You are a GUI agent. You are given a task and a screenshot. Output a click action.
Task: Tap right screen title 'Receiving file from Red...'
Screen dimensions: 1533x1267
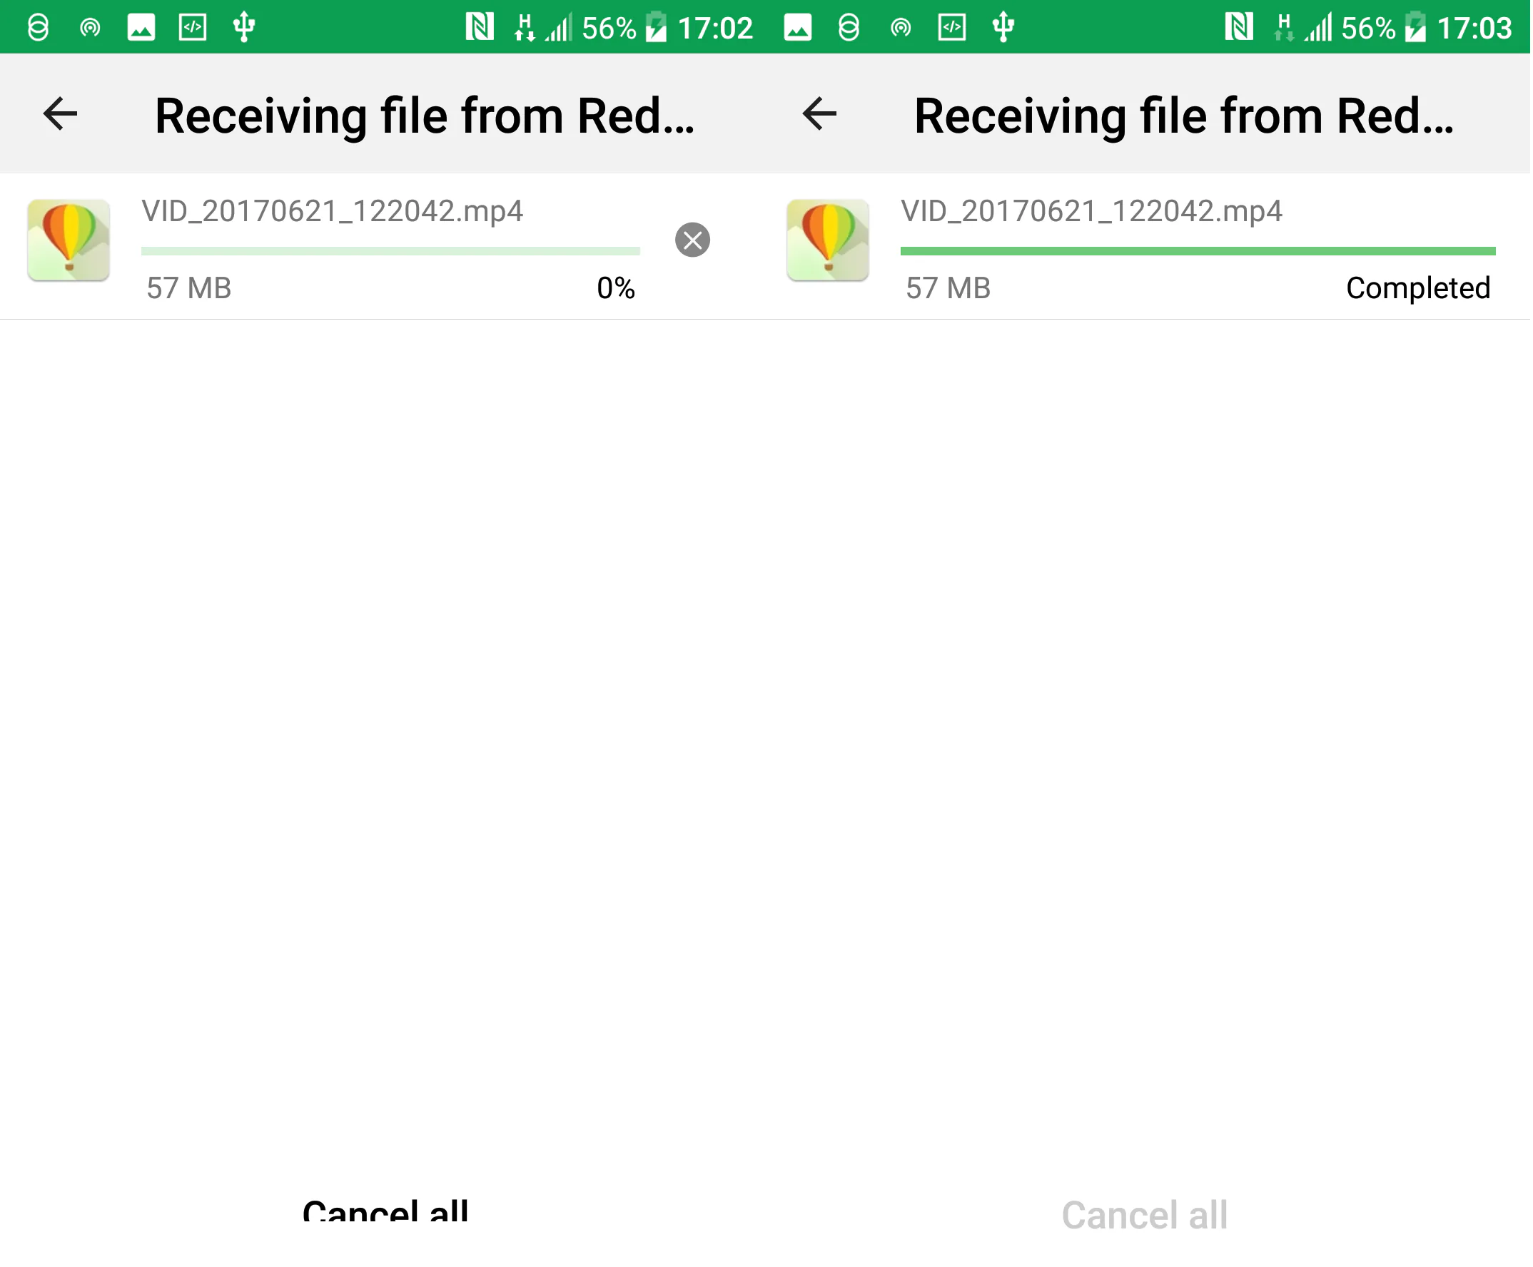tap(1185, 116)
